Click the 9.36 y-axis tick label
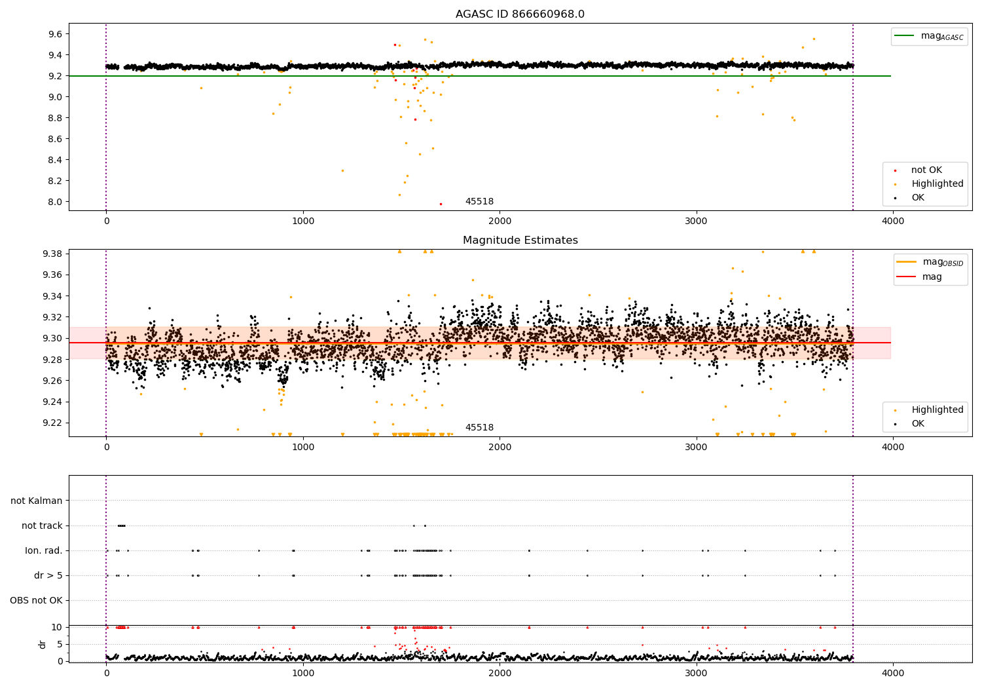Image resolution: width=982 pixels, height=688 pixels. pyautogui.click(x=53, y=275)
